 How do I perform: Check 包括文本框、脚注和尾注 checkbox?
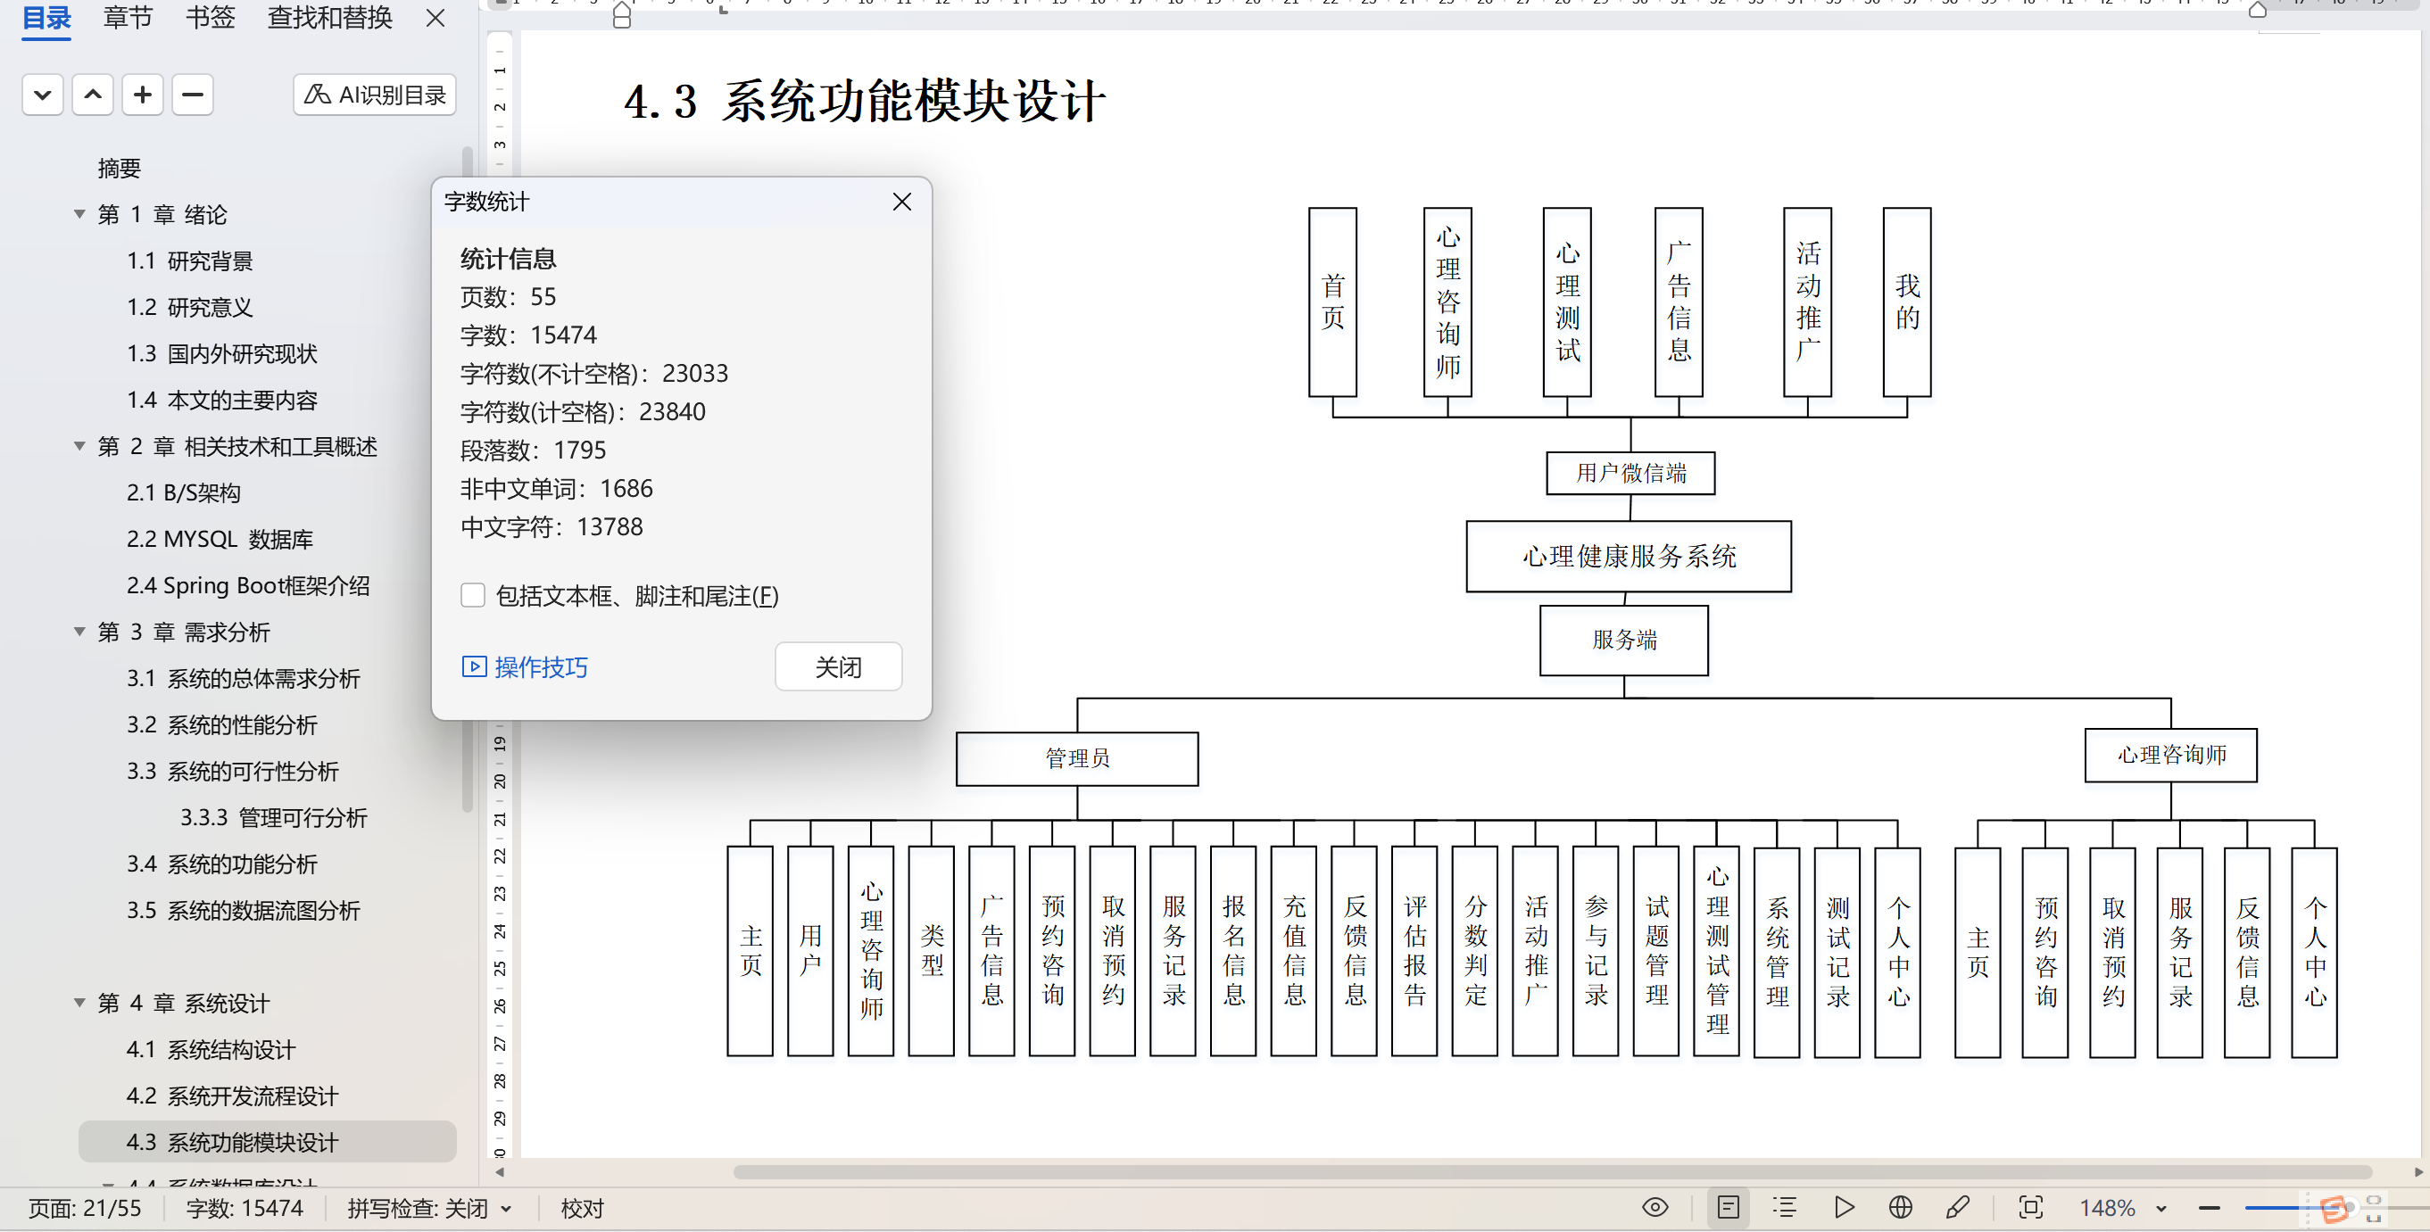[x=473, y=595]
